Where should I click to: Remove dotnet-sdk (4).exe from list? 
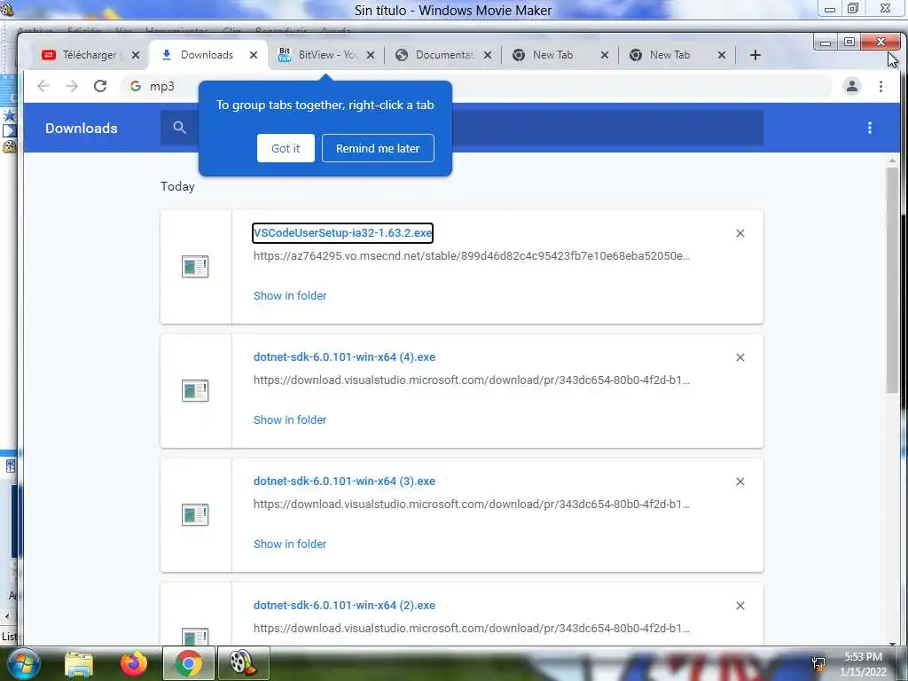(740, 357)
